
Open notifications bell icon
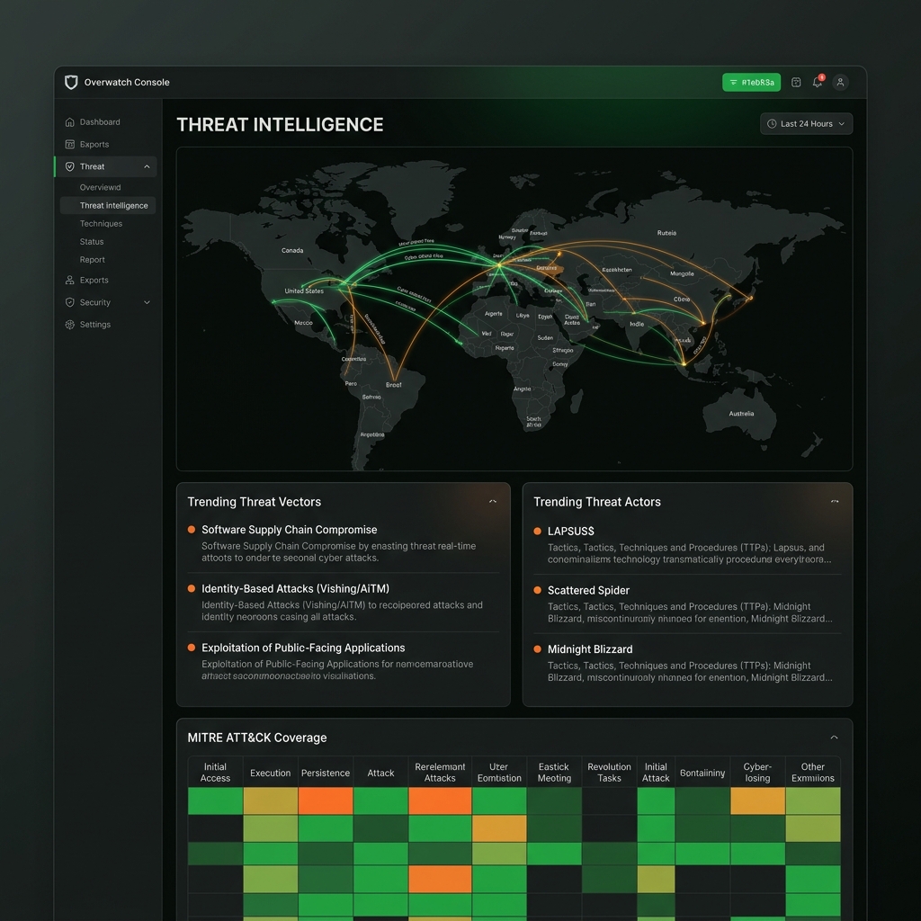click(x=818, y=82)
